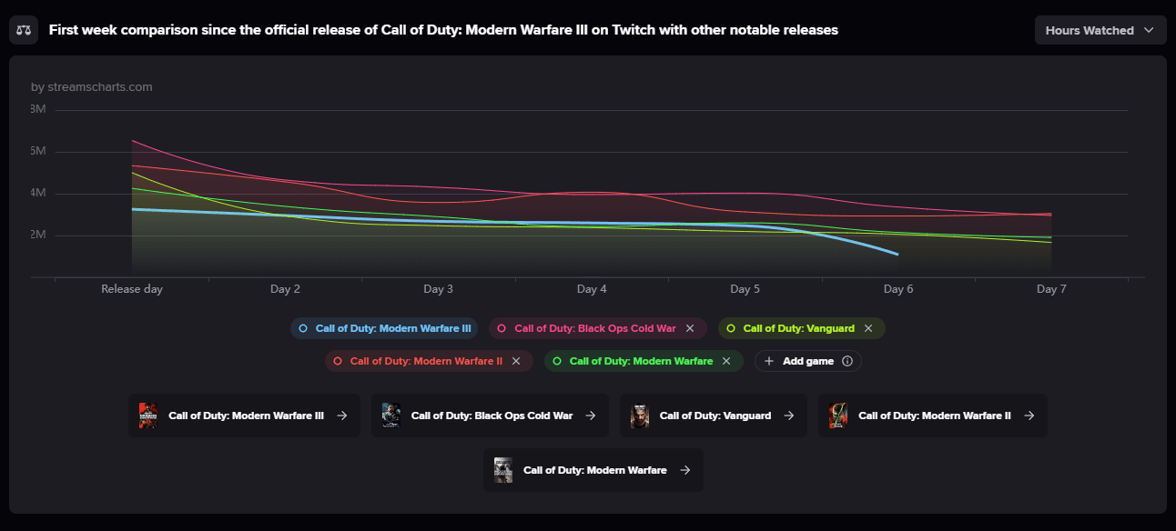Remove Modern Warfare II using its X
Screen dimensions: 1176x531
[x=516, y=361]
